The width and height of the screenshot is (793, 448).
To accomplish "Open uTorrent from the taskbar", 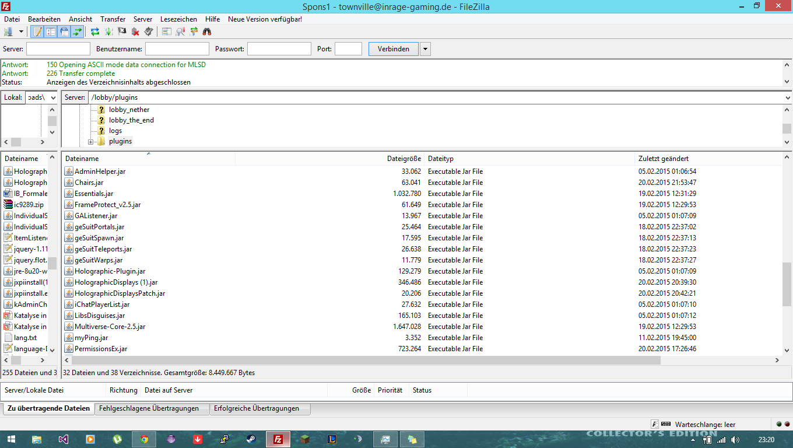I will 117,439.
